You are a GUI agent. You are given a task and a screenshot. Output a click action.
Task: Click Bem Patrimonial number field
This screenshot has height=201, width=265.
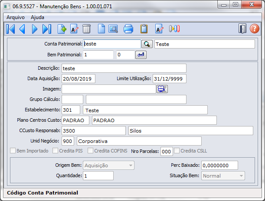pos(98,55)
